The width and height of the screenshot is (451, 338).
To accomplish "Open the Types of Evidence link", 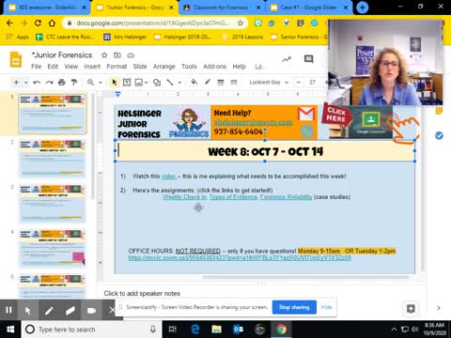I will tap(233, 197).
